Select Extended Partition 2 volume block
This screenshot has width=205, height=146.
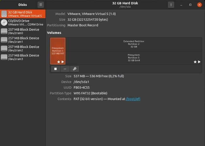pyautogui.click(x=134, y=44)
